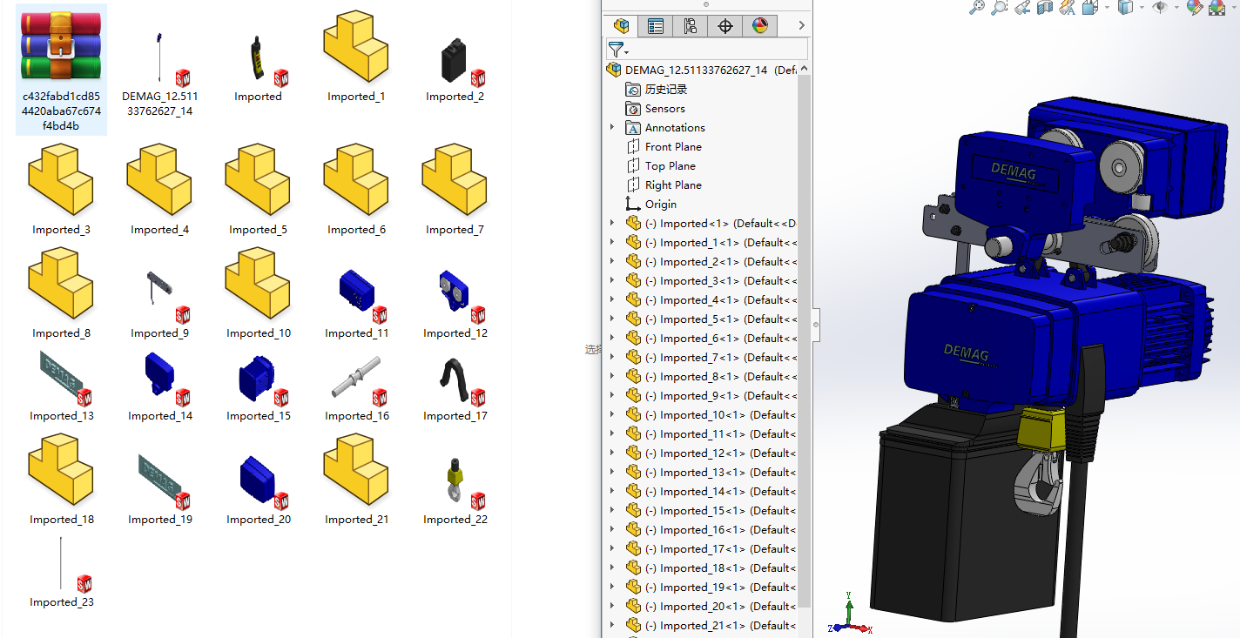Screen dimensions: 1240x638
Task: Click the View Orientation cube icon
Action: [x=1089, y=7]
